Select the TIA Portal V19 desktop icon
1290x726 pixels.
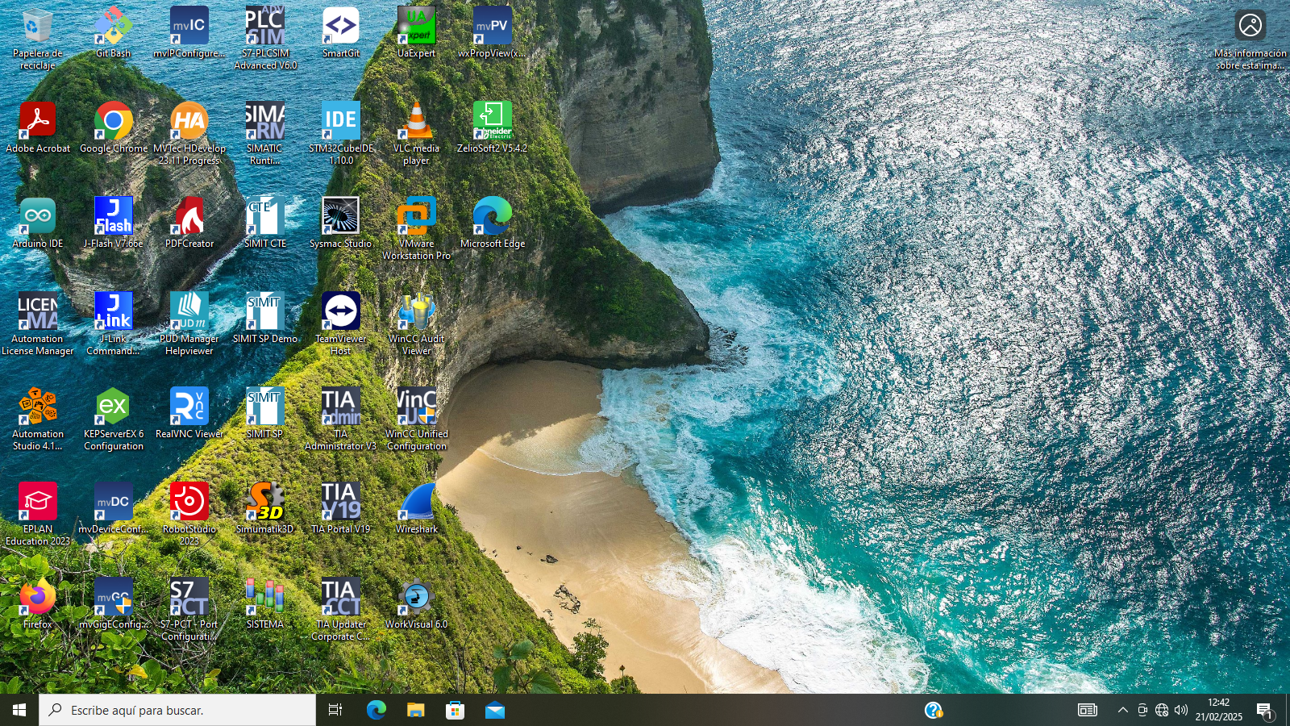click(x=340, y=503)
